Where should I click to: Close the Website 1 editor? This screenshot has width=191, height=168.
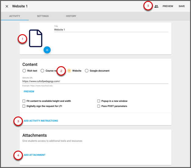tap(7, 6)
